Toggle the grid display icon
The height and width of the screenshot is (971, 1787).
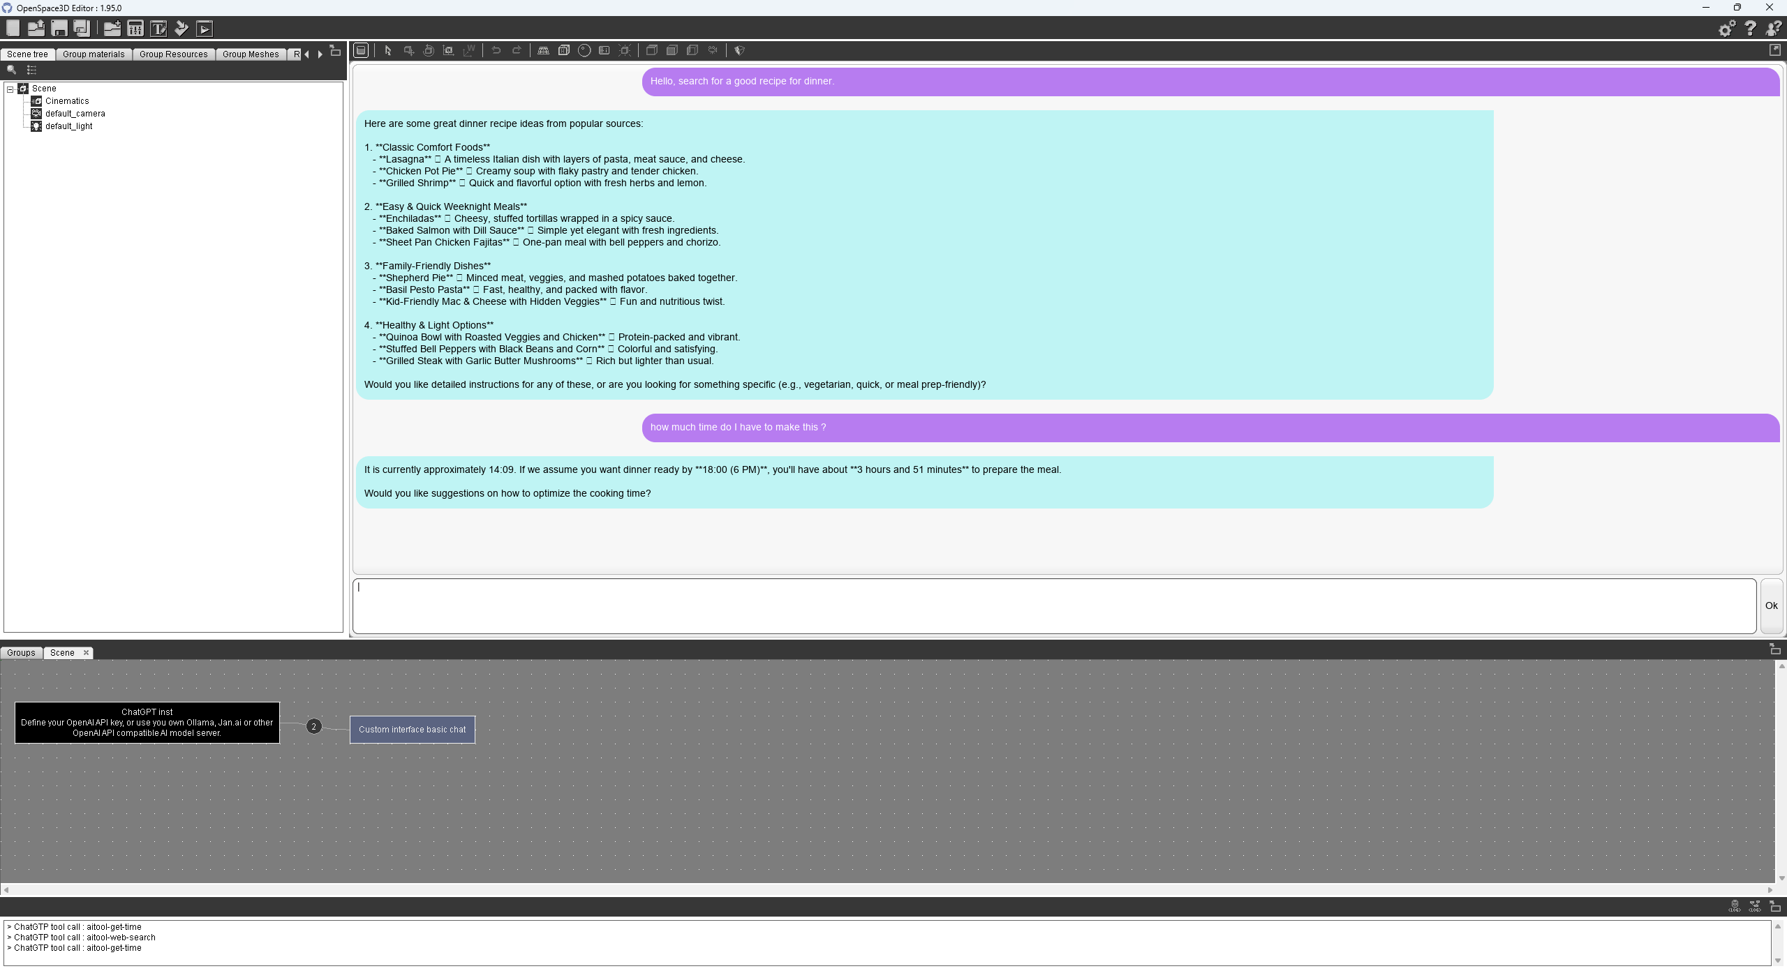pyautogui.click(x=543, y=50)
